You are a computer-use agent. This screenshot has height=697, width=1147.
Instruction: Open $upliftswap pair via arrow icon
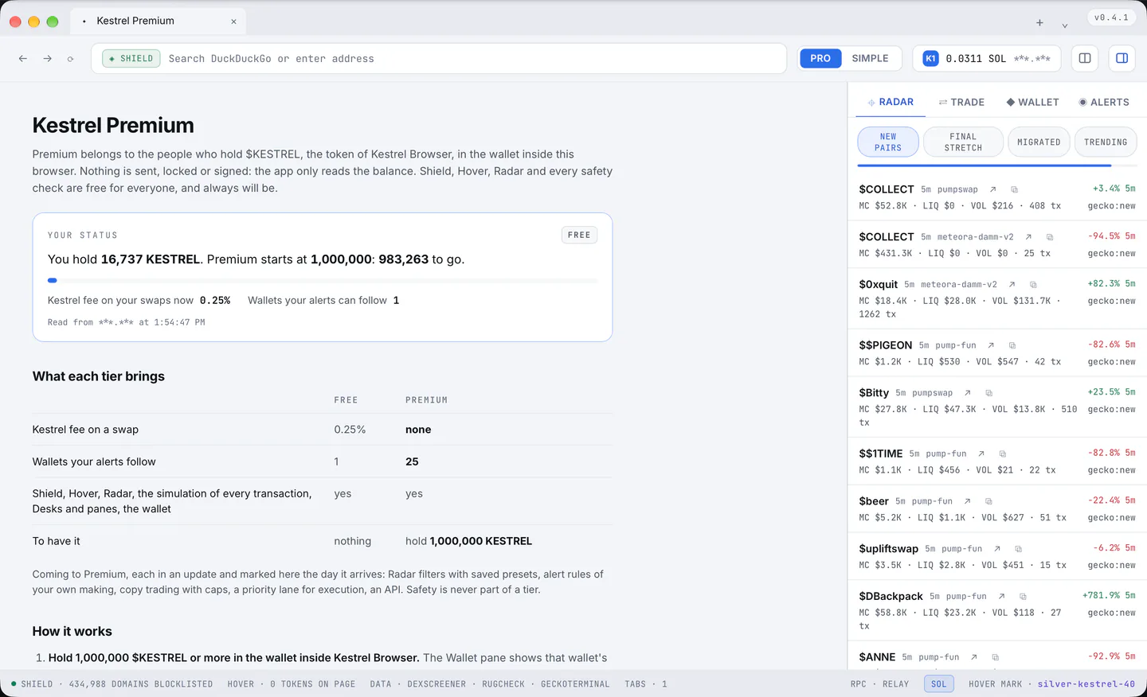997,549
